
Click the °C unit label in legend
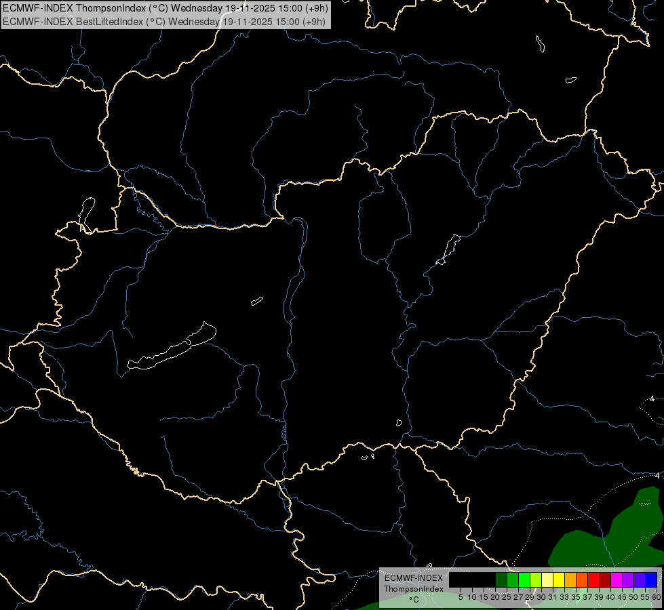(x=414, y=600)
